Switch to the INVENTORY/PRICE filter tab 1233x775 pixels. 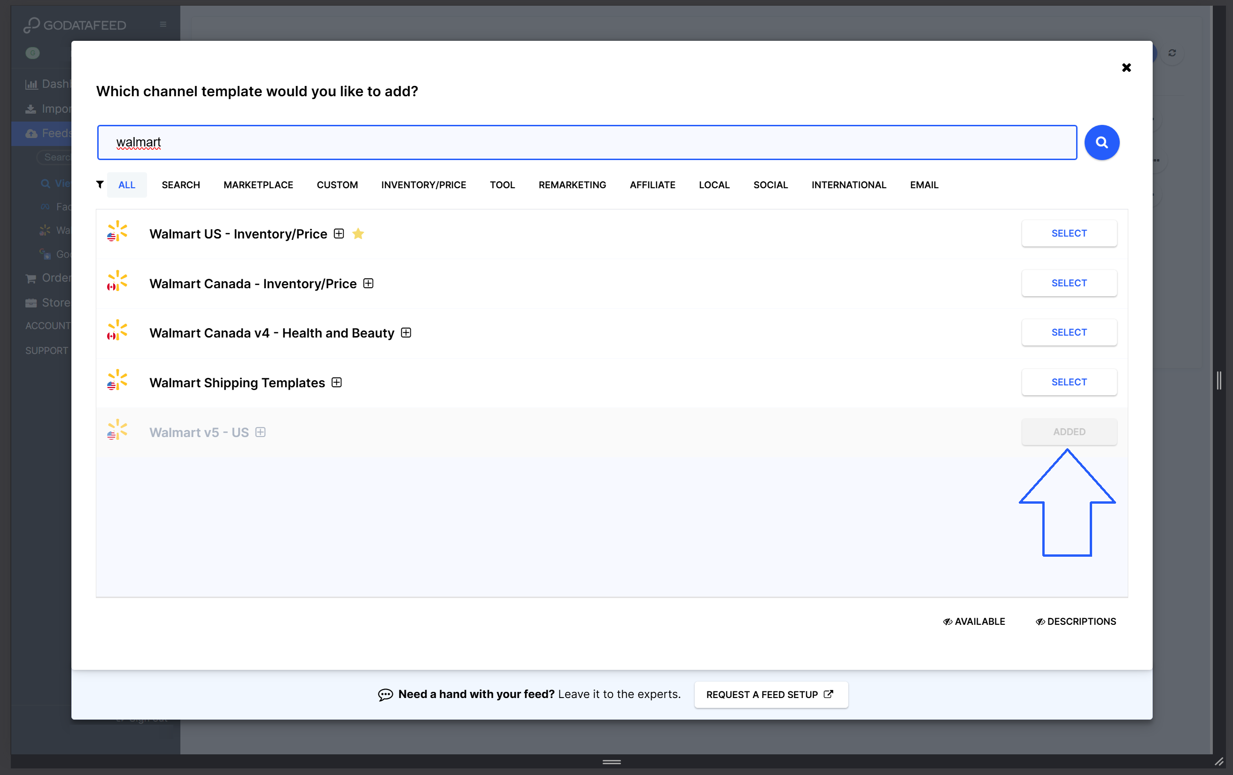(x=423, y=184)
